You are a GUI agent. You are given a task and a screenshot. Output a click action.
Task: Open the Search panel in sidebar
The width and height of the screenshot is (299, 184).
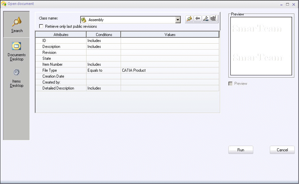click(x=17, y=25)
